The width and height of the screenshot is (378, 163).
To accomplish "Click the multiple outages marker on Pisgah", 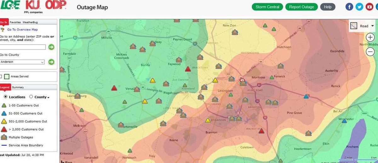I will pos(166,84).
